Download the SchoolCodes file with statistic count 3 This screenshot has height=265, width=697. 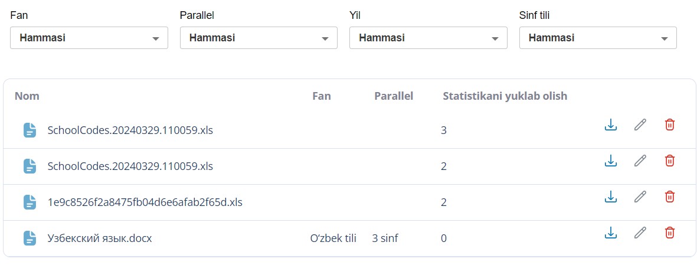coord(611,125)
